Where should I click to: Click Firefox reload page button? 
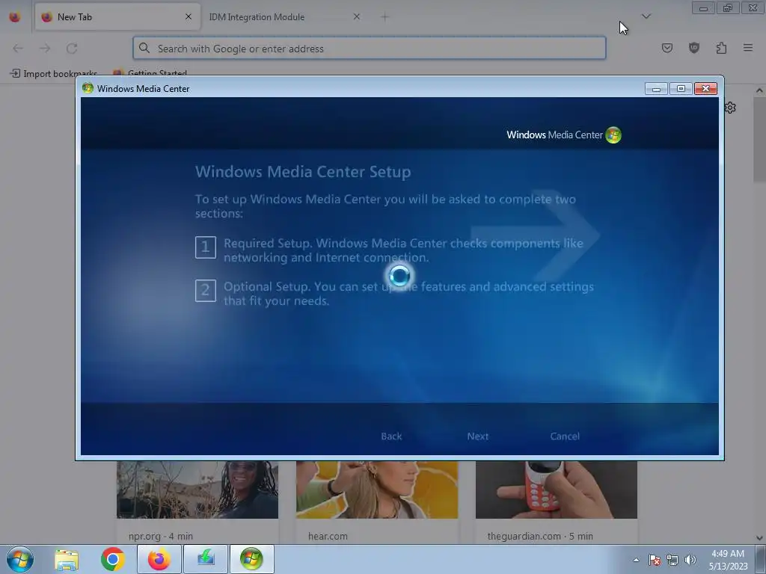[72, 49]
